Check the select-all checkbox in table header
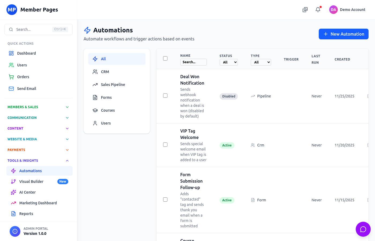The height and width of the screenshot is (241, 375). click(165, 58)
